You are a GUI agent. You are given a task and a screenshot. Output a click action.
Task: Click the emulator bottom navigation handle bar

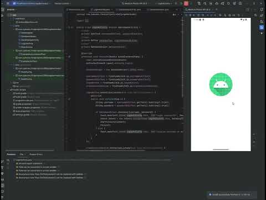coord(221,149)
